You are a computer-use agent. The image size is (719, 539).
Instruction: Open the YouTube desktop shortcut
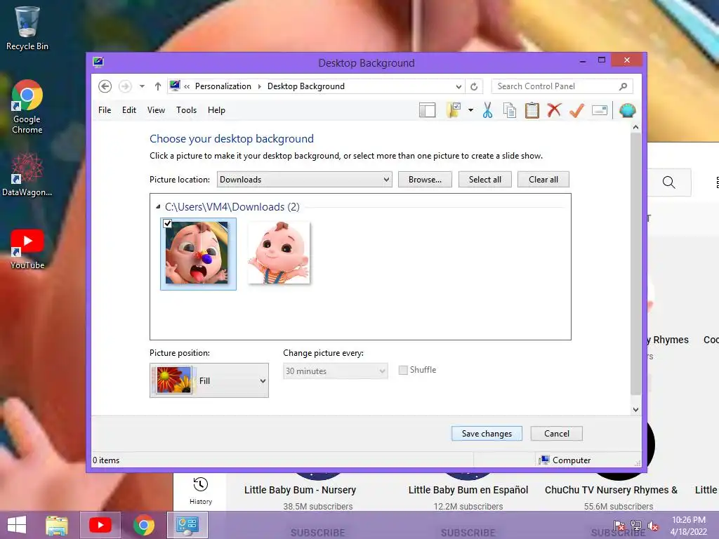[27, 249]
